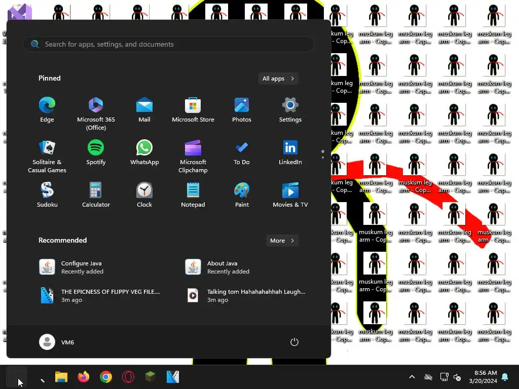Open the Edge pinned app
This screenshot has width=519, height=389.
click(47, 110)
